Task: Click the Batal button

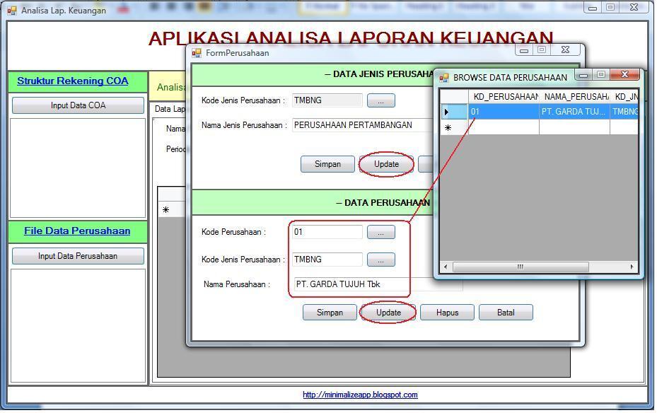Action: pyautogui.click(x=506, y=313)
